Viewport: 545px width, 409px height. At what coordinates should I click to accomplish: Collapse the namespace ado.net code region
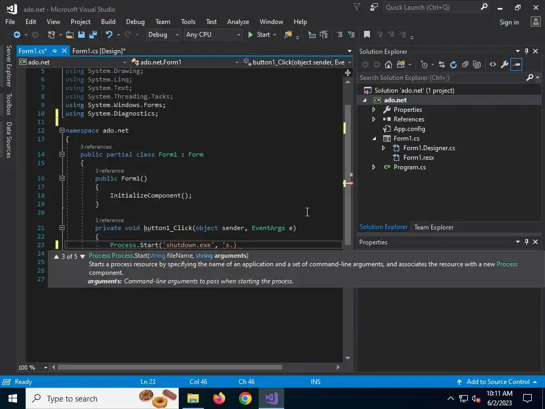click(x=62, y=130)
